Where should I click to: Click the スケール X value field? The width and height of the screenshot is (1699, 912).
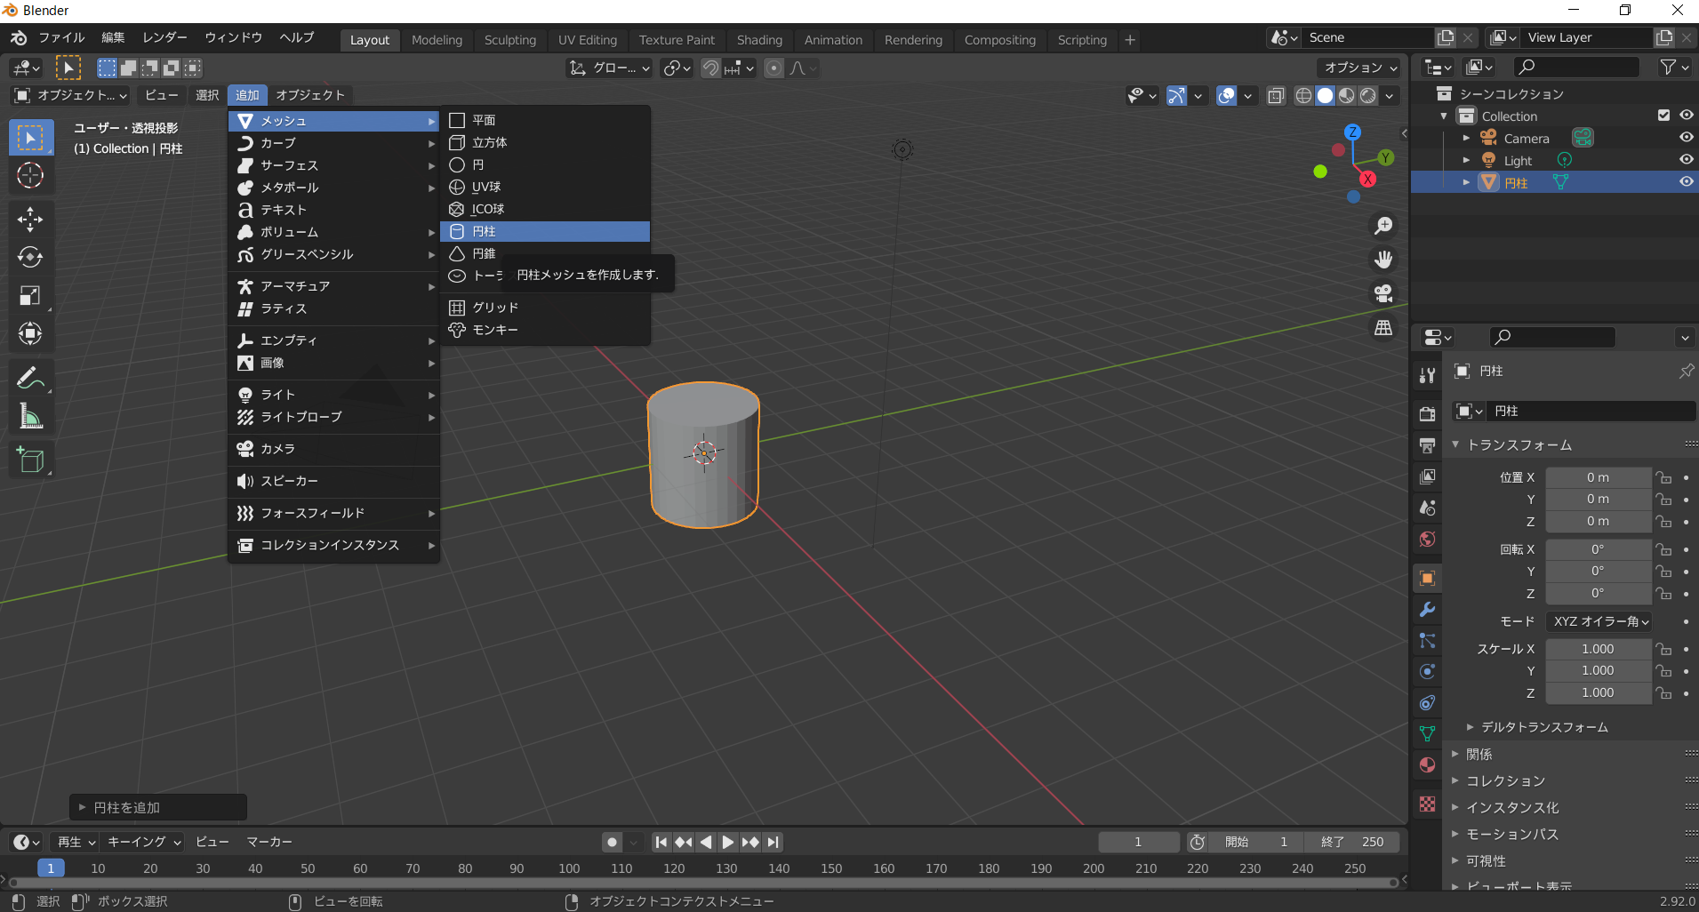(x=1598, y=649)
